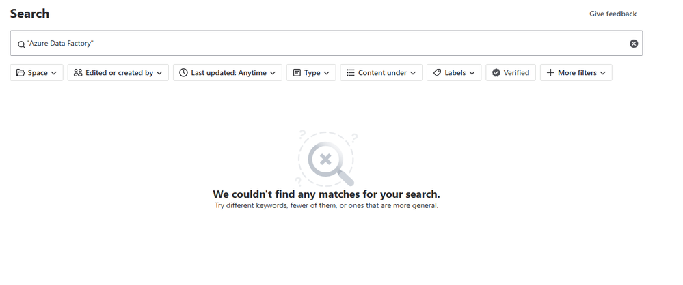
Task: Clear the search box with the X icon
Action: pyautogui.click(x=634, y=44)
